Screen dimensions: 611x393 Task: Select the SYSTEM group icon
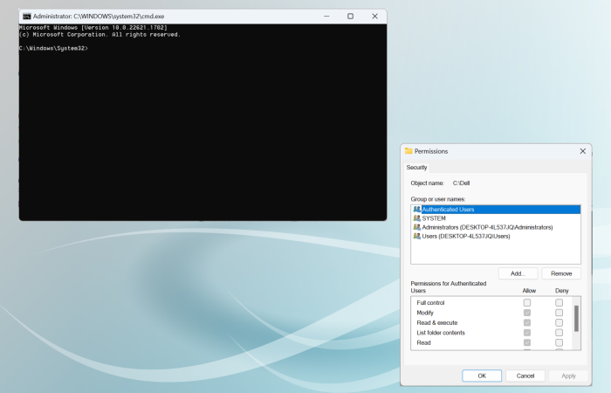point(416,218)
